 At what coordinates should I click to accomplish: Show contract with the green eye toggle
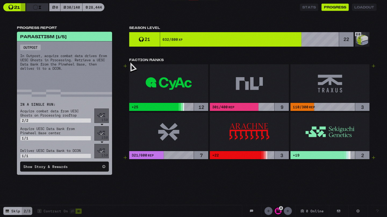78,211
